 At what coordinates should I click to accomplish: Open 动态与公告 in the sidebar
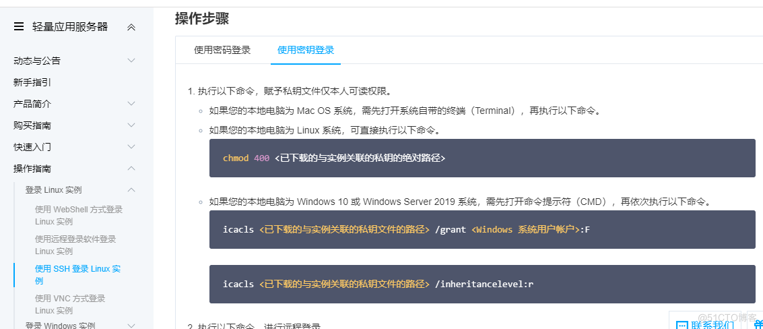pyautogui.click(x=37, y=61)
